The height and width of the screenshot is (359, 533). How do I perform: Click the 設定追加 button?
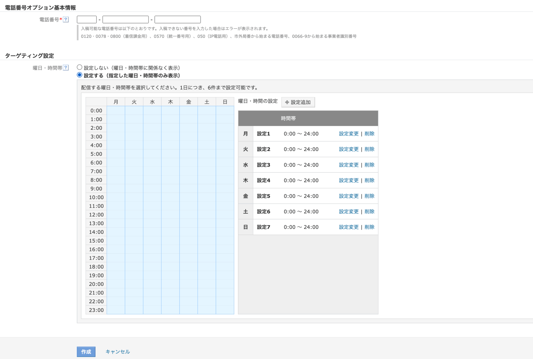pyautogui.click(x=298, y=102)
